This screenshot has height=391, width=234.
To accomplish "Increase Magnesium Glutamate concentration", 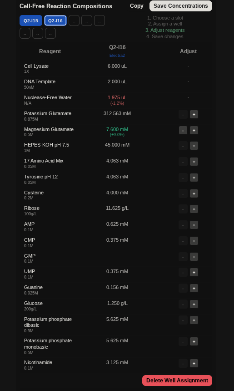I will [194, 130].
